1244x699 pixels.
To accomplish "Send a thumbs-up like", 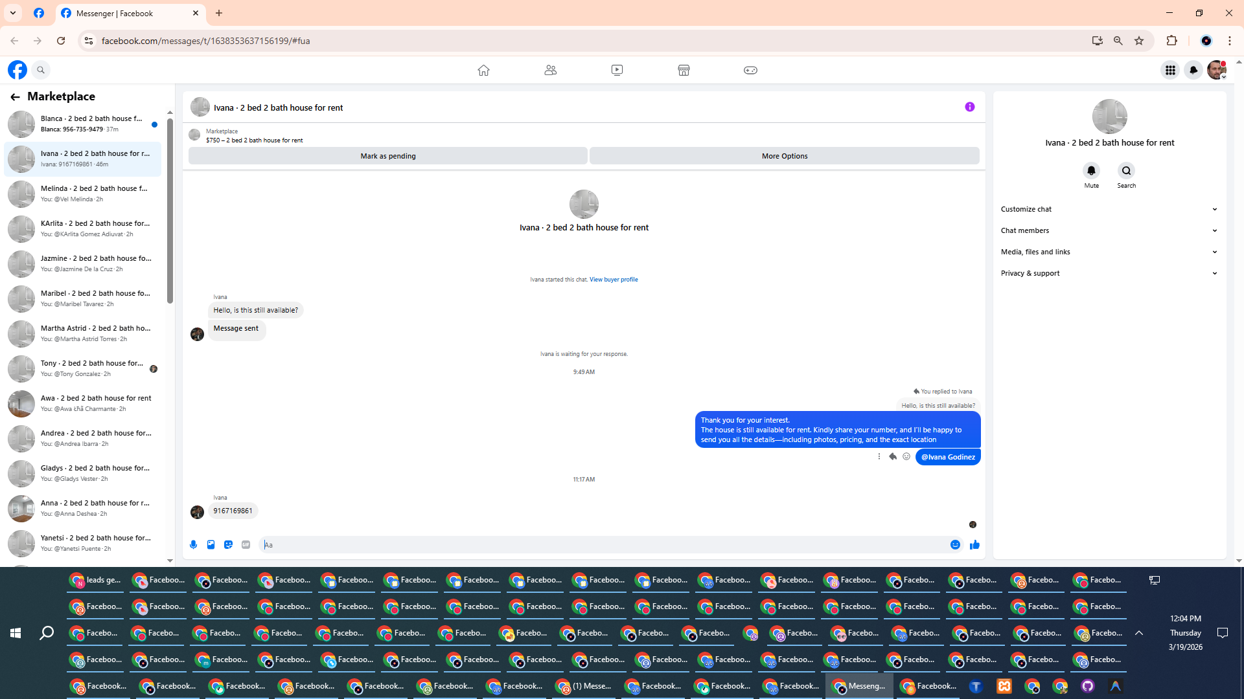I will click(x=974, y=545).
